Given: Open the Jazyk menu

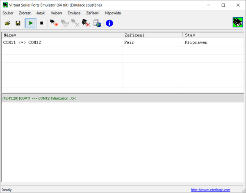Looking at the screenshot, I should 41,13.
